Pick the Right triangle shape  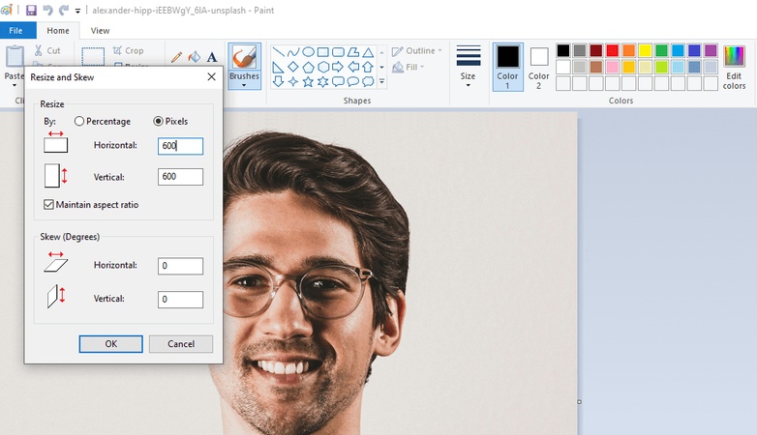278,67
